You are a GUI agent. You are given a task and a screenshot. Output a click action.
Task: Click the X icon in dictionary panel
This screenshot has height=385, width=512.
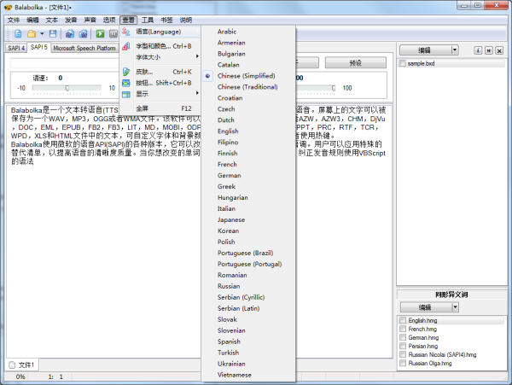[x=497, y=50]
